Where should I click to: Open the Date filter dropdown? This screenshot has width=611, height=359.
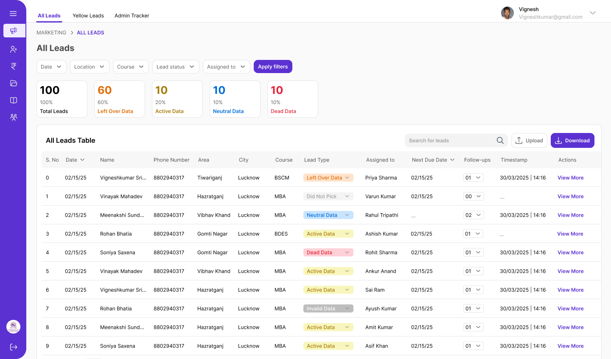click(x=51, y=66)
